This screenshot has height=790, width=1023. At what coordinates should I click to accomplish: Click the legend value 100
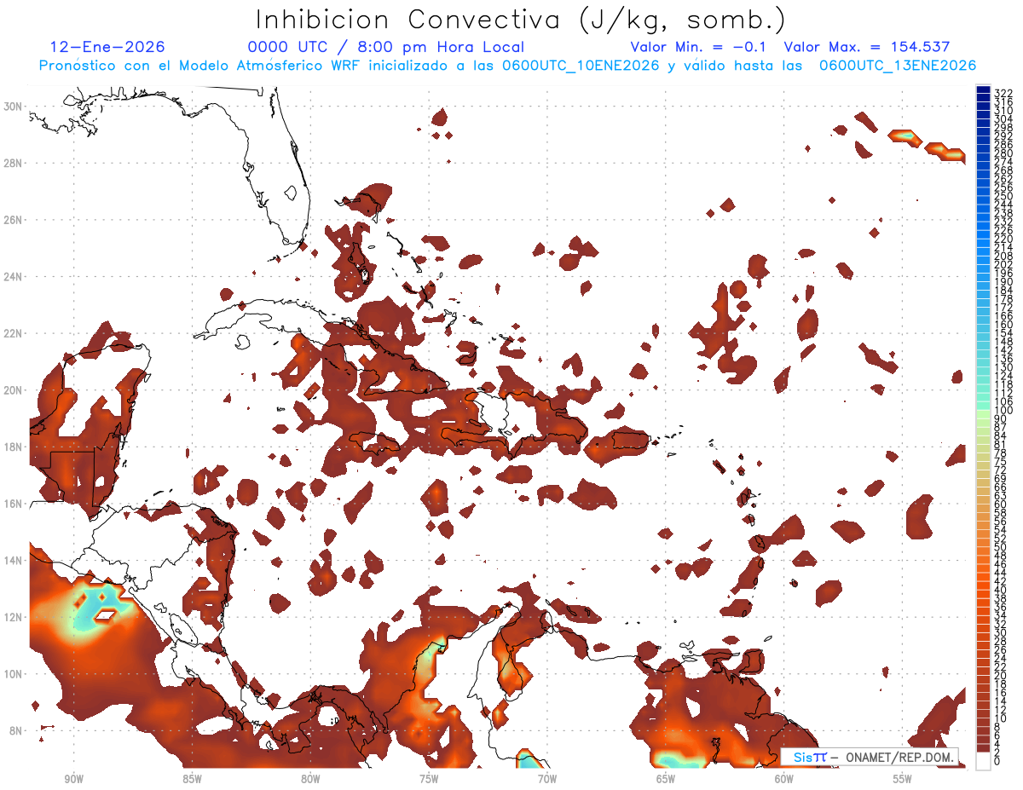[x=1003, y=411]
